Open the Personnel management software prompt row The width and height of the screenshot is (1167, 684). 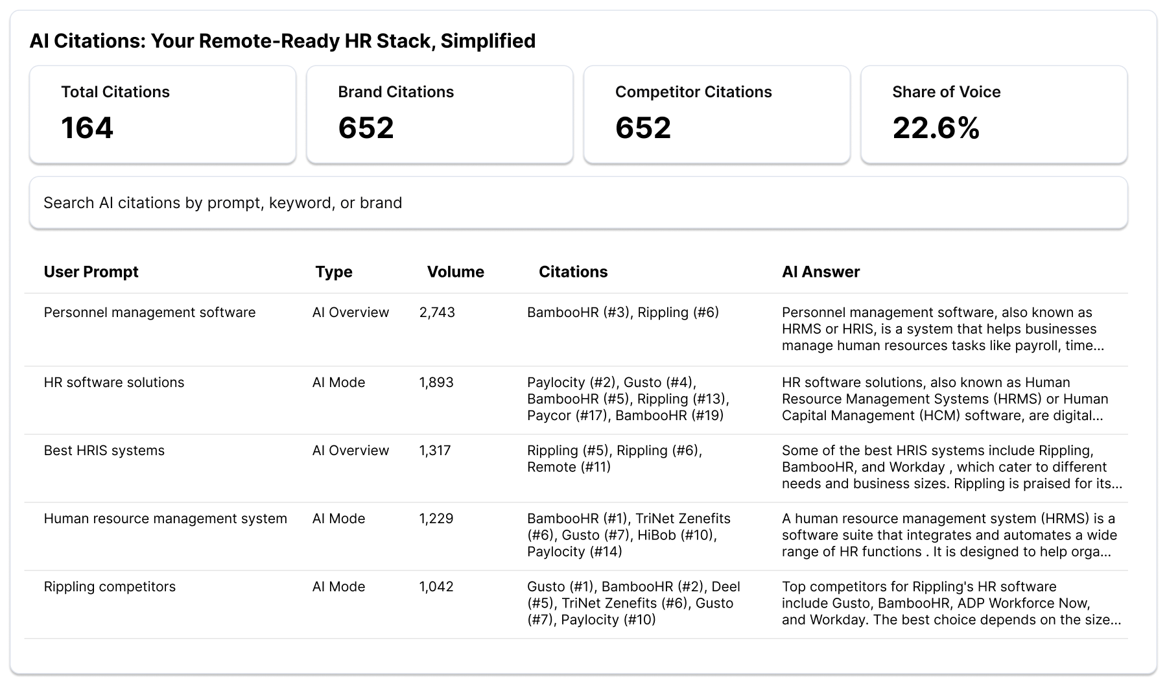(x=149, y=312)
